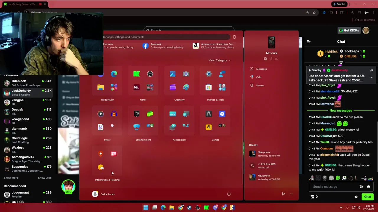Open the View: Category dropdown
The height and width of the screenshot is (212, 378).
(219, 60)
